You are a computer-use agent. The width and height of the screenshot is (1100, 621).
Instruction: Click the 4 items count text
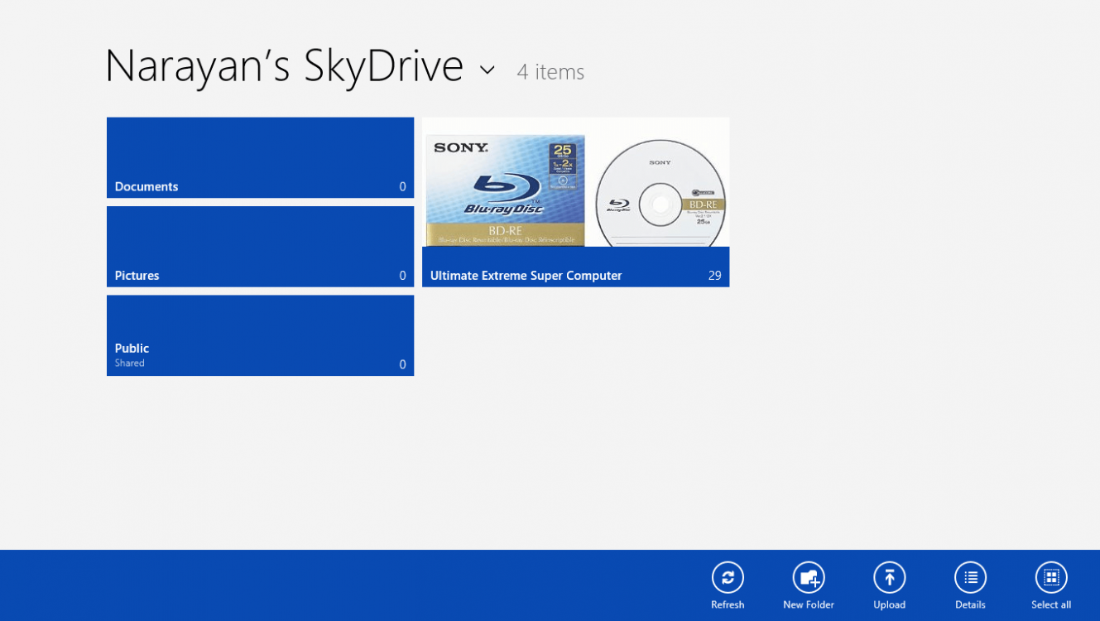(x=550, y=72)
